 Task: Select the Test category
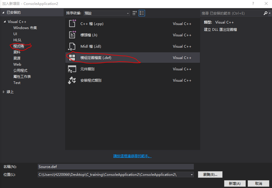[x=17, y=83]
